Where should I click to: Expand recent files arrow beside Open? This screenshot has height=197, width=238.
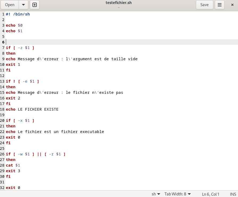23,5
